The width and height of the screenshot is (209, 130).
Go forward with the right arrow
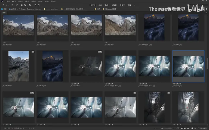(6, 5)
